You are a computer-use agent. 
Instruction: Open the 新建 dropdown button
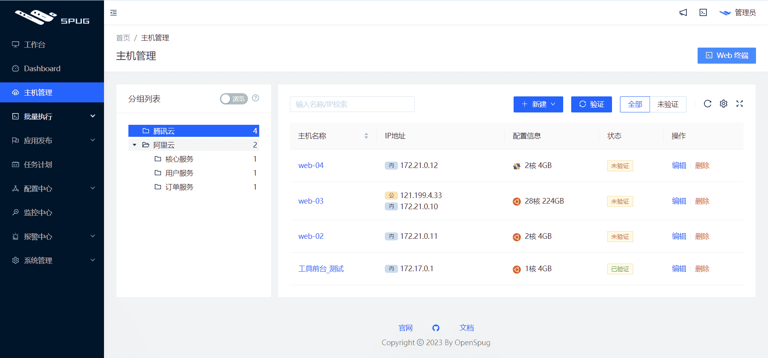[538, 104]
